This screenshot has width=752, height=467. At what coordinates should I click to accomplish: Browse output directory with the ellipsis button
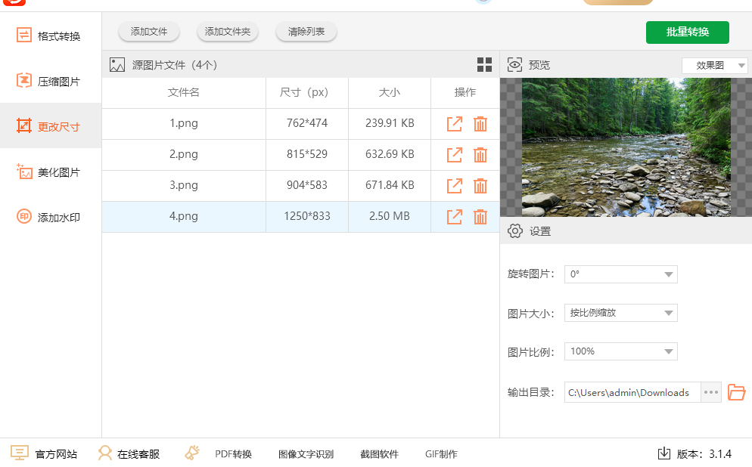710,392
